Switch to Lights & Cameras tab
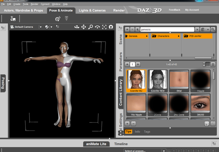 [x=92, y=11]
